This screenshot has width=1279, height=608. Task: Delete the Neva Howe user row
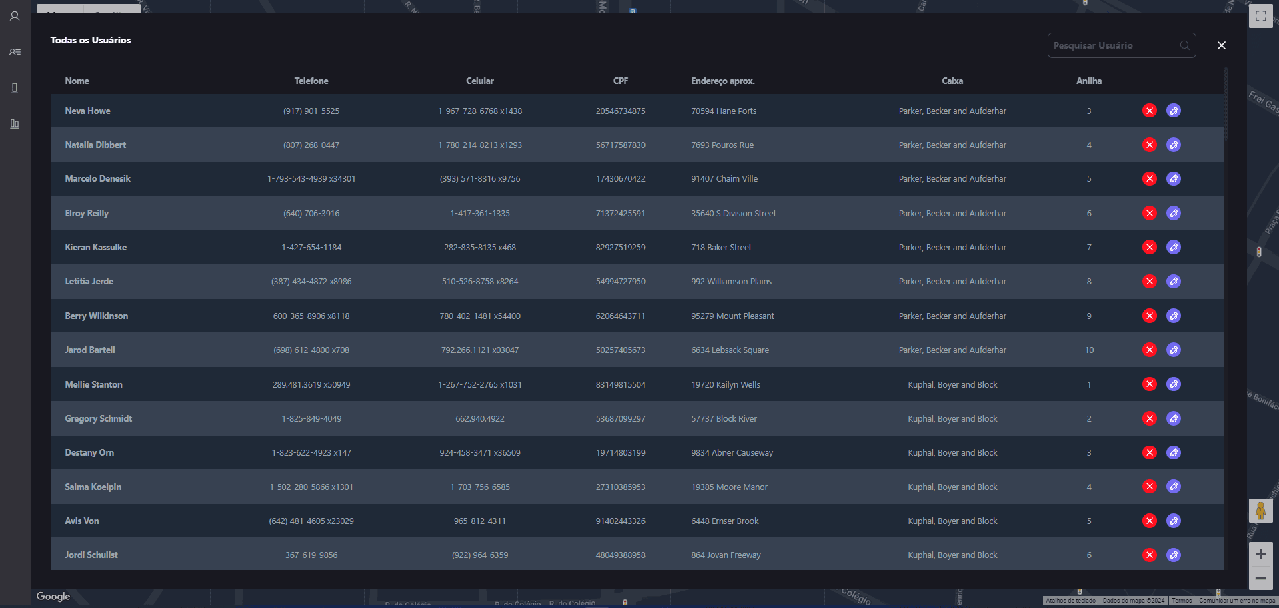tap(1149, 111)
